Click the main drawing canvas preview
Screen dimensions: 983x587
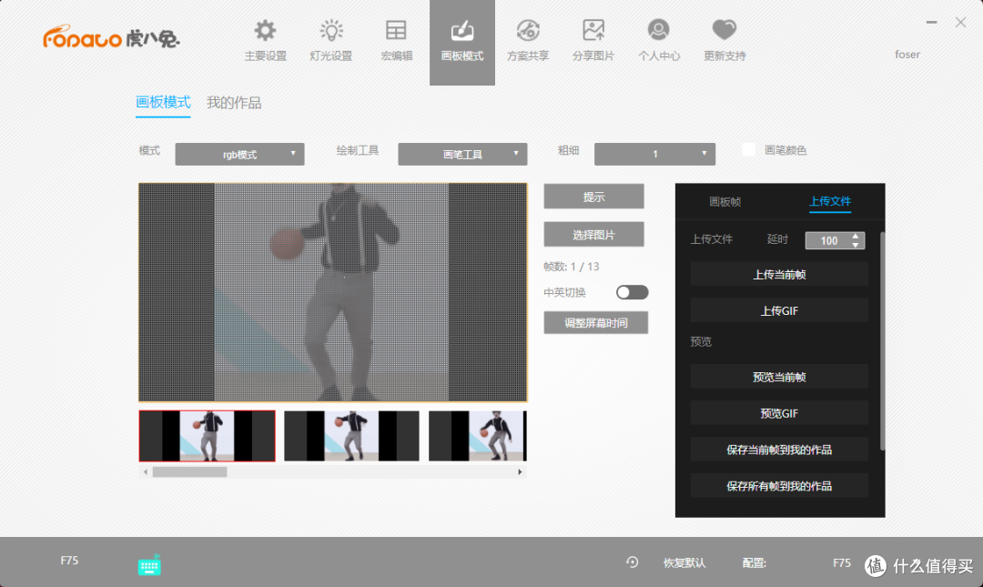pyautogui.click(x=333, y=292)
